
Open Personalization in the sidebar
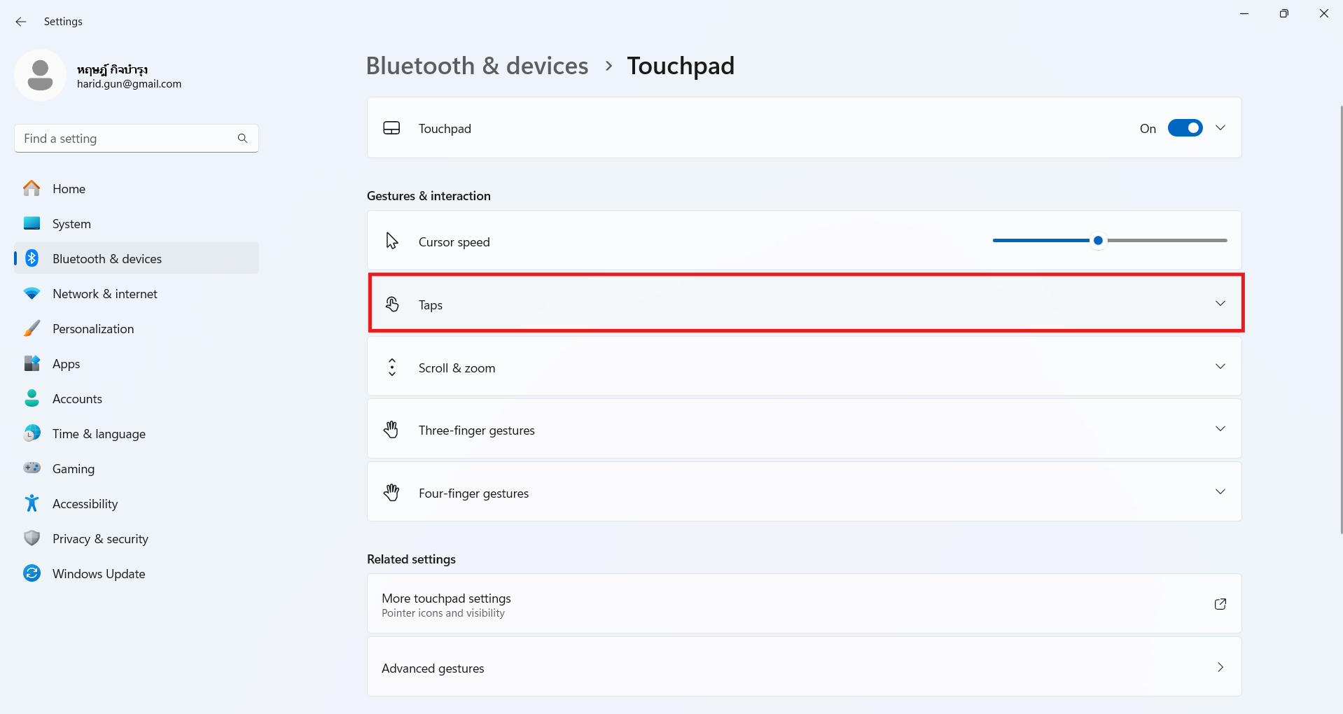pyautogui.click(x=93, y=329)
